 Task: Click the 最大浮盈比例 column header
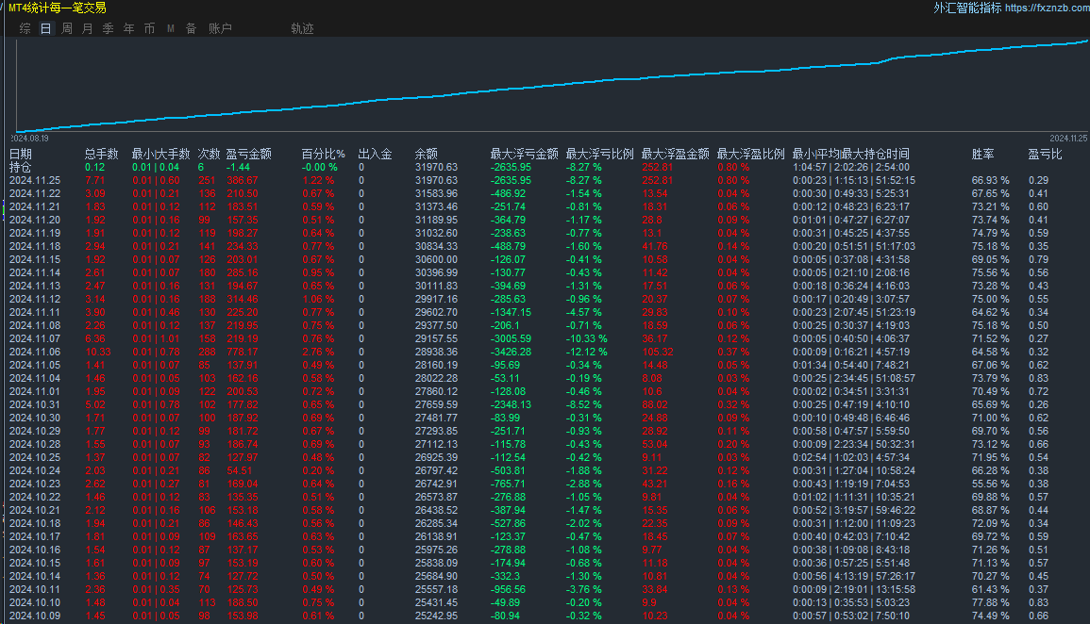pyautogui.click(x=751, y=154)
